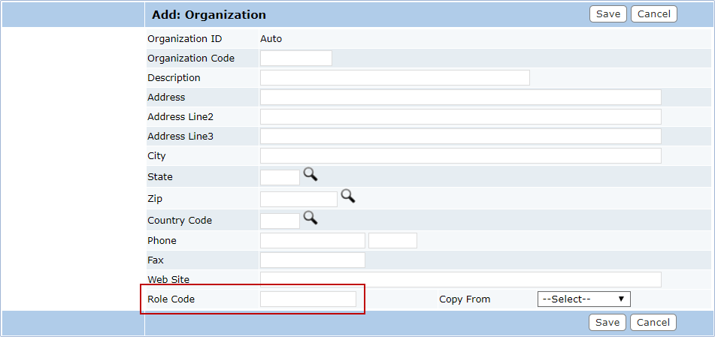Viewport: 715px width, 337px height.
Task: Open the Zip lookup magnifier icon
Action: (x=348, y=197)
